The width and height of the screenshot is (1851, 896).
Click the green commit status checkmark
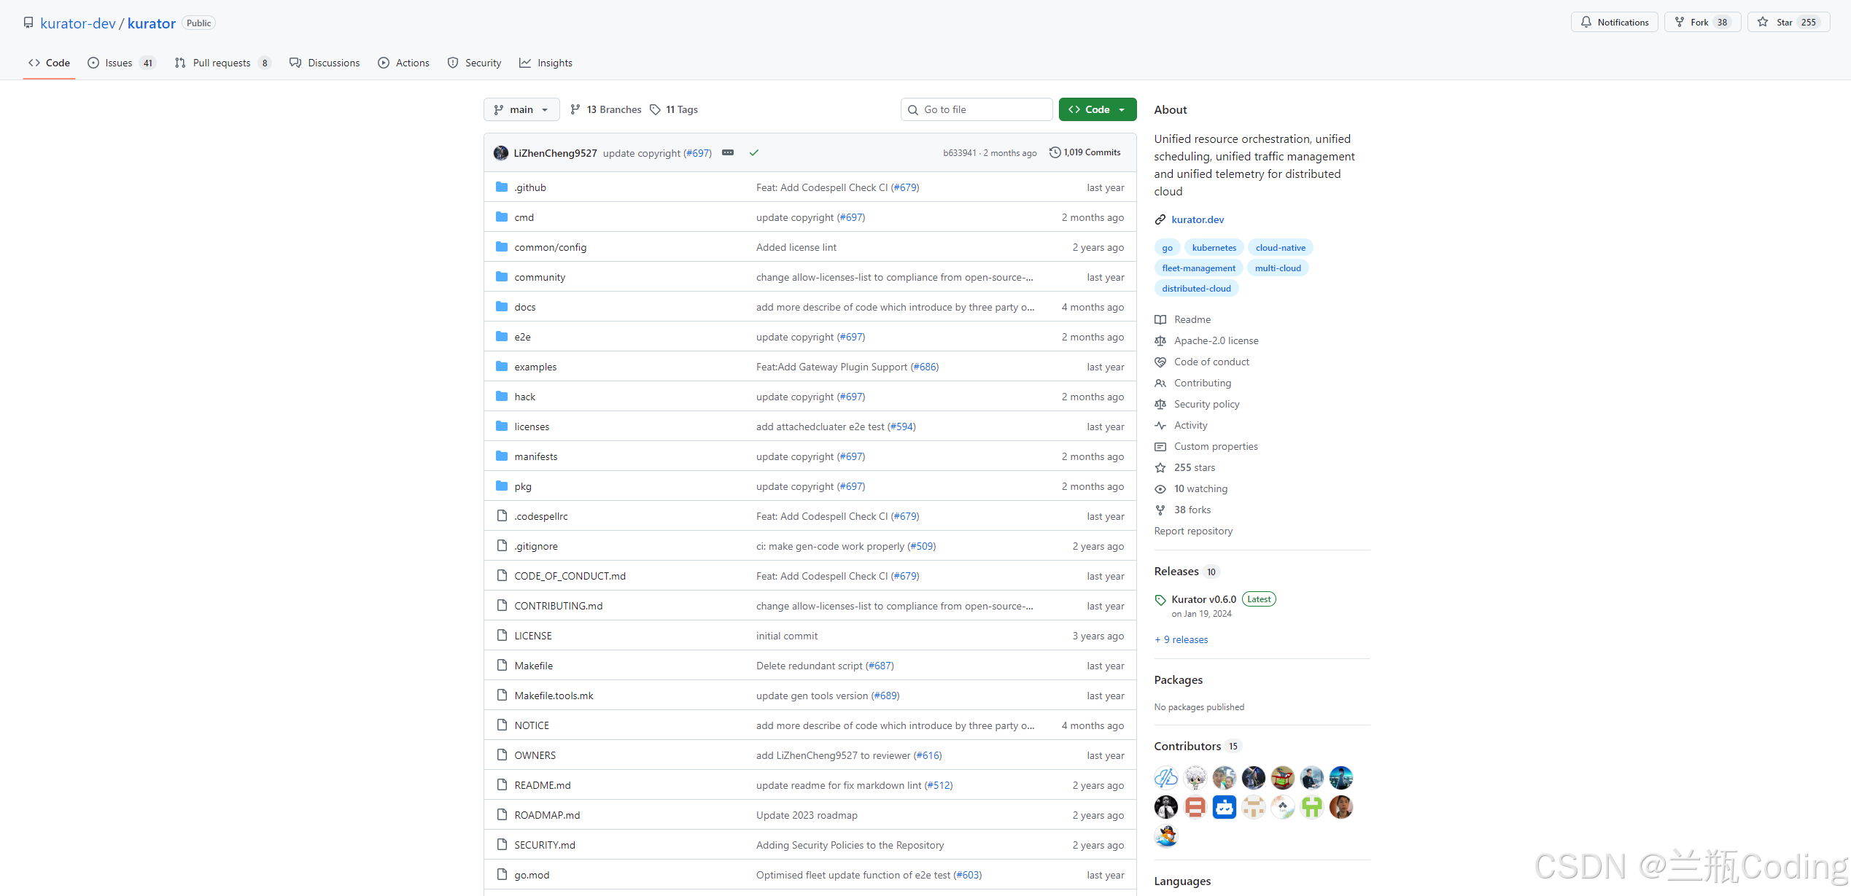(x=754, y=152)
